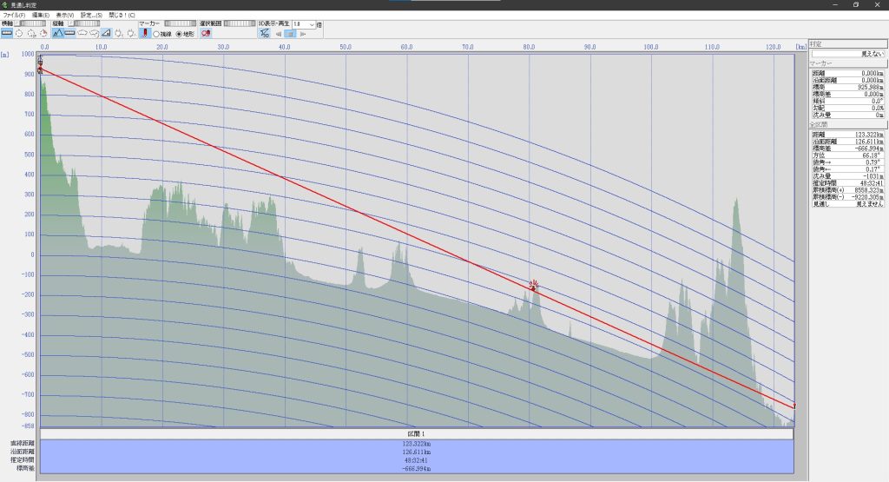This screenshot has width=889, height=482.
Task: Click the 区間 1 segment header bar
Action: [417, 434]
